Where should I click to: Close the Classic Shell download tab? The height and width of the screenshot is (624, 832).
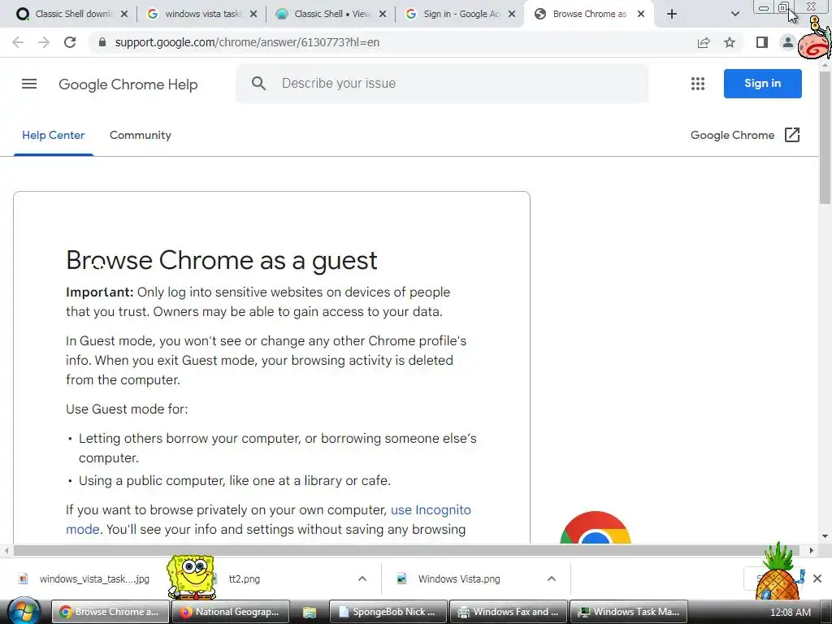pos(124,14)
